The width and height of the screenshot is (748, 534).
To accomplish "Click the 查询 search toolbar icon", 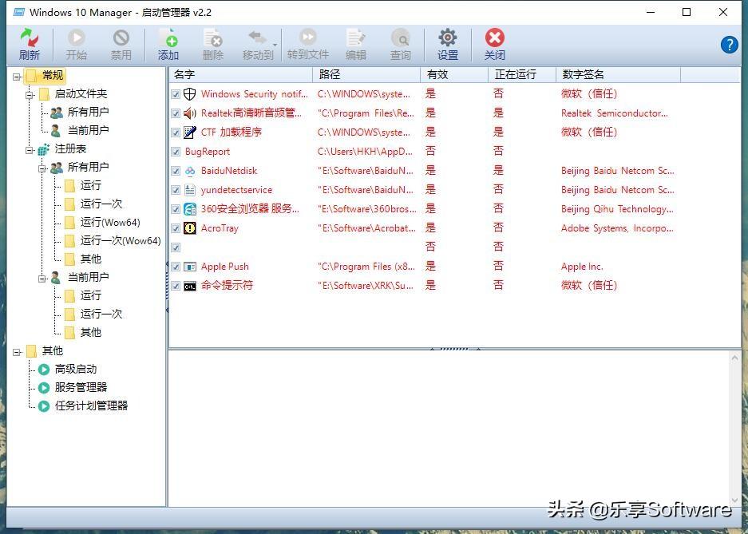I will (x=401, y=38).
